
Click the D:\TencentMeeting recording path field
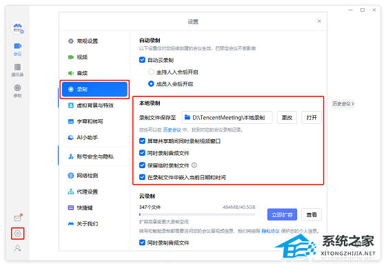(x=227, y=117)
